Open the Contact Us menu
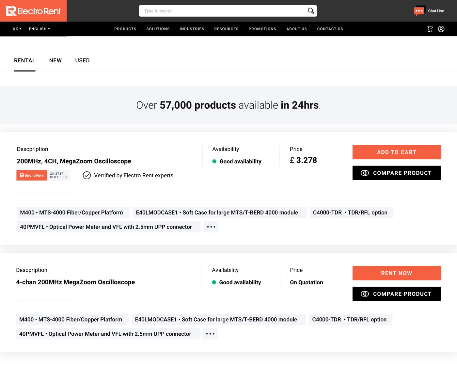Screen dimensions: 457x366 330,29
